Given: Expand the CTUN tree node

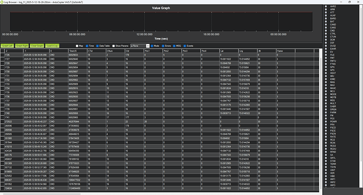Looking at the screenshot, I should 326,37.
